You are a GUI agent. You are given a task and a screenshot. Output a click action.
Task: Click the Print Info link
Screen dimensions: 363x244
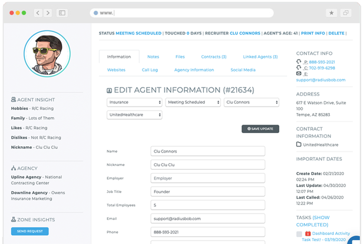click(313, 33)
